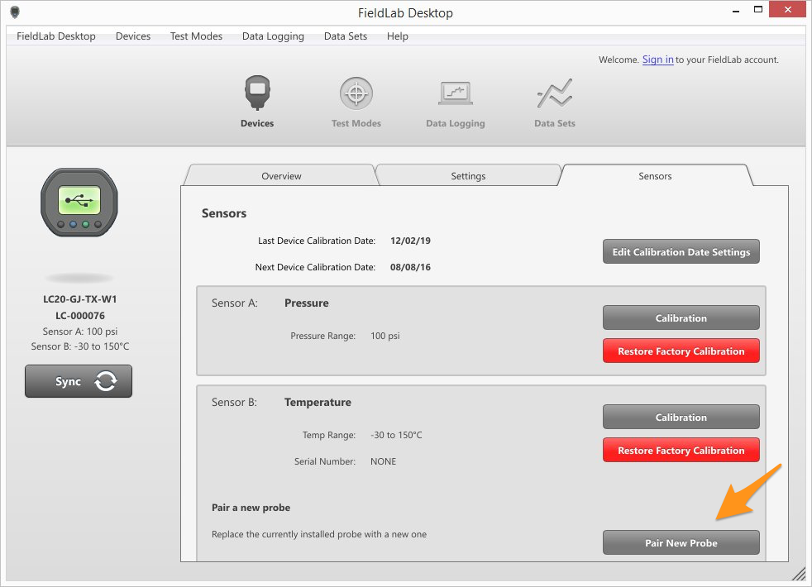Switch to the Settings tab
The width and height of the screenshot is (812, 587).
(468, 176)
